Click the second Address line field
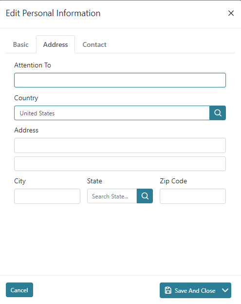Viewport: 241px width, 304px height. pos(120,164)
